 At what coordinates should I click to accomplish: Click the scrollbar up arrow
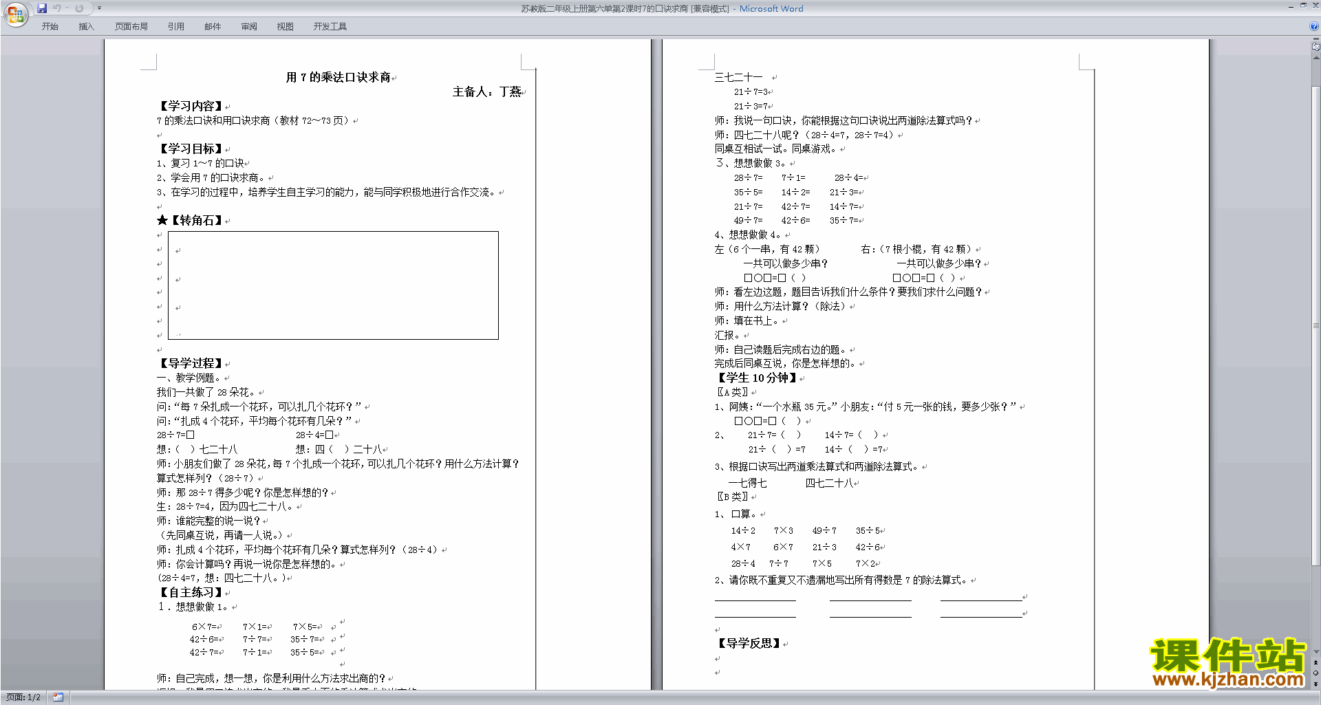[x=1315, y=58]
